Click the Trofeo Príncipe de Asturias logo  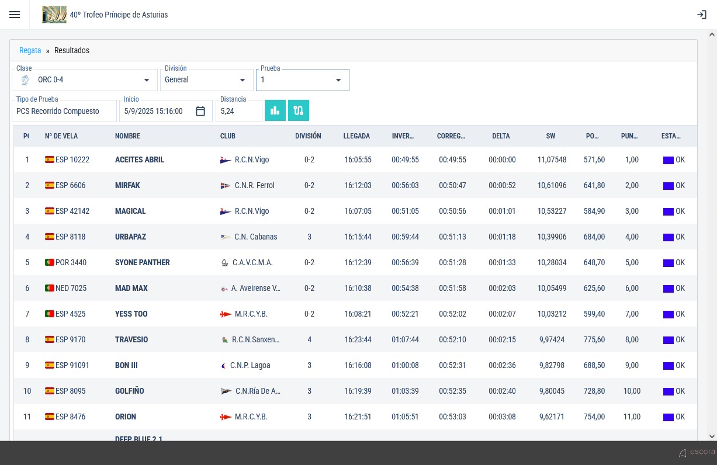point(54,15)
